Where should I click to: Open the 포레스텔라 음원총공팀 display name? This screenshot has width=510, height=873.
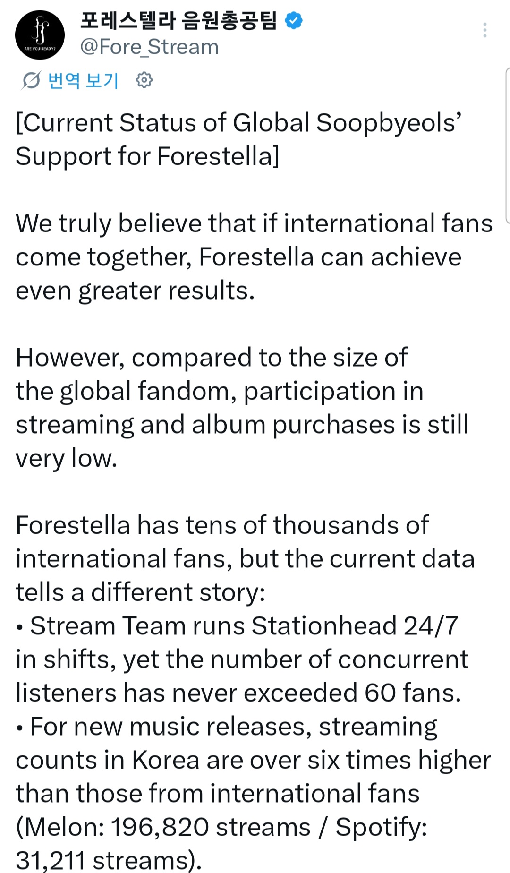click(178, 21)
